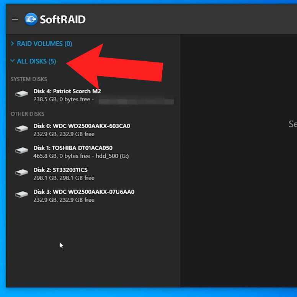Click the SoftRAID title text
The height and width of the screenshot is (297, 297).
pos(63,20)
